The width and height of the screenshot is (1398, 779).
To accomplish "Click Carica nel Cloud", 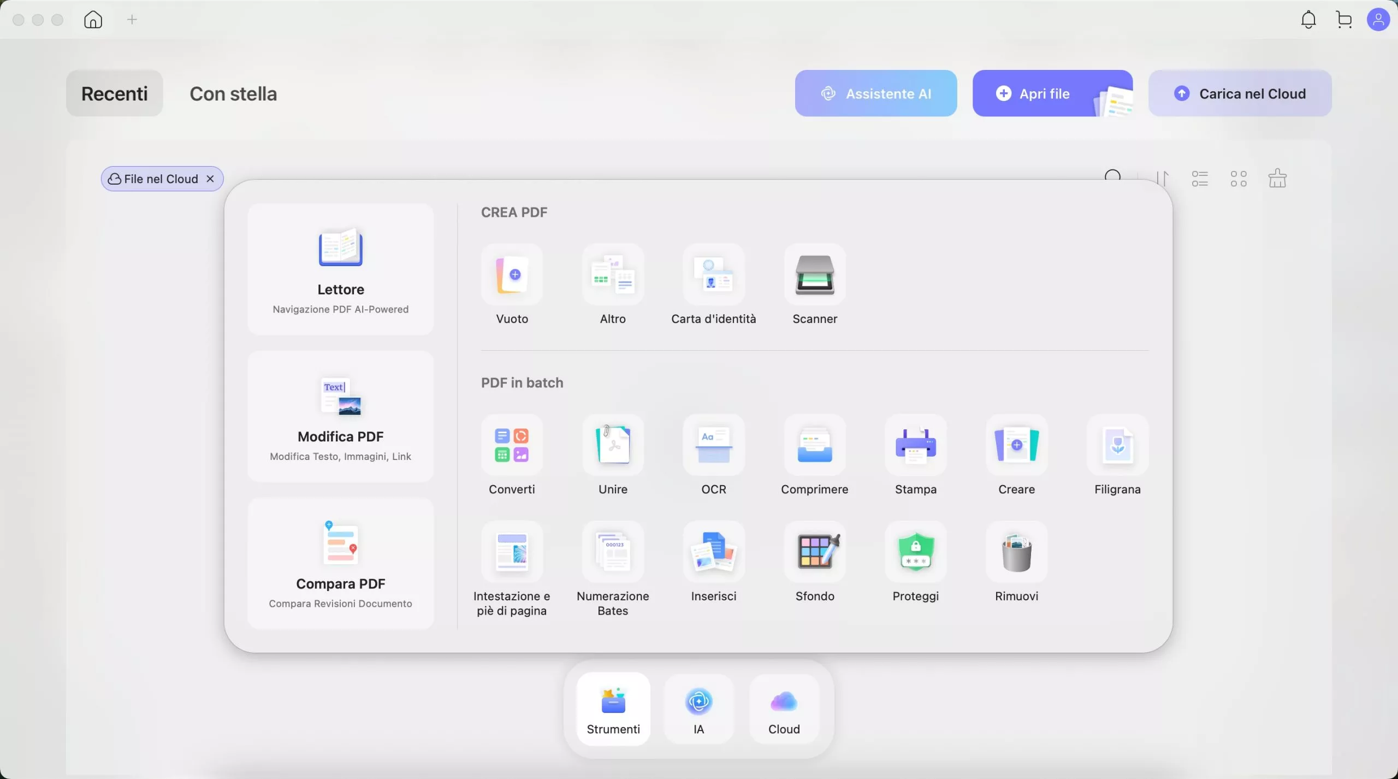I will coord(1240,93).
